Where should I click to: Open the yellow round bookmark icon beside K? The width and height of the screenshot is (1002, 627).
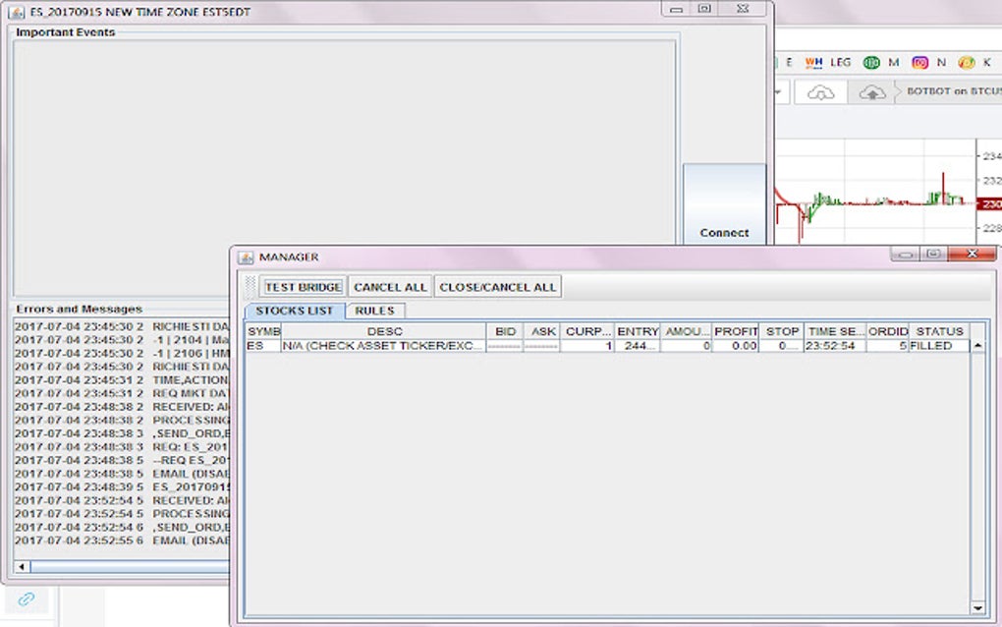[967, 63]
